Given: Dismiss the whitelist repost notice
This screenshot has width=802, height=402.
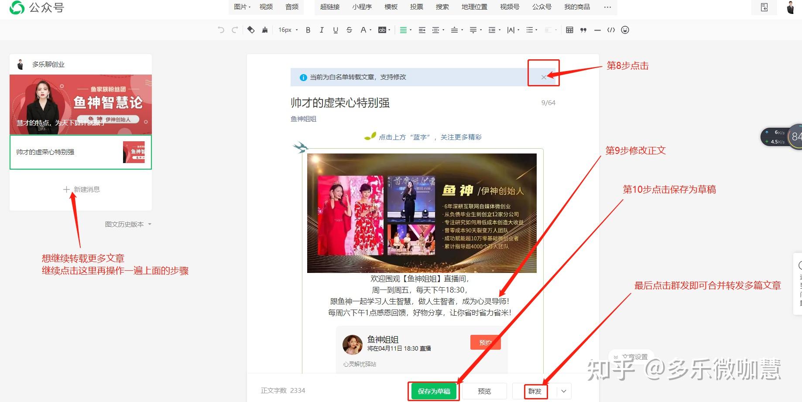Looking at the screenshot, I should pyautogui.click(x=544, y=77).
